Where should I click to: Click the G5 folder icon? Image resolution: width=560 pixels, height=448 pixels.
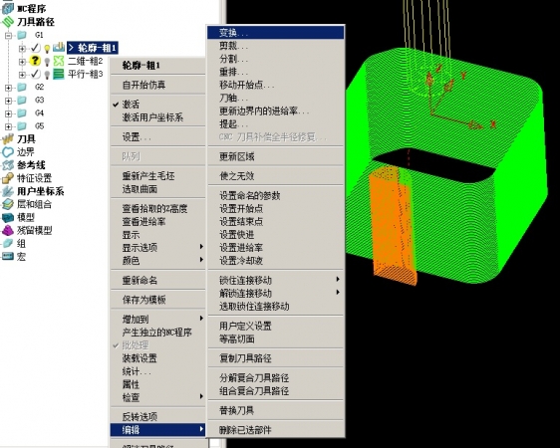pyautogui.click(x=22, y=126)
